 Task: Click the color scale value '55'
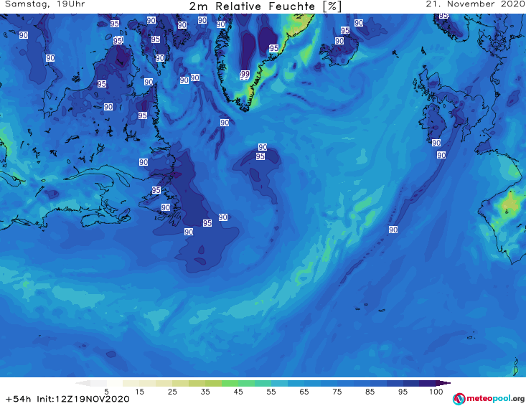[271, 392]
